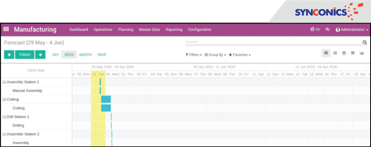Open the Master Data menu
Image resolution: width=371 pixels, height=147 pixels.
click(x=149, y=29)
